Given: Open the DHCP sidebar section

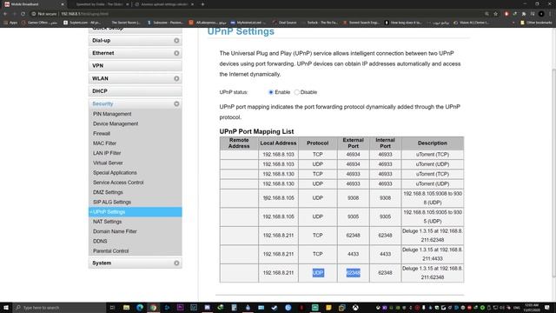Looking at the screenshot, I should [x=136, y=91].
